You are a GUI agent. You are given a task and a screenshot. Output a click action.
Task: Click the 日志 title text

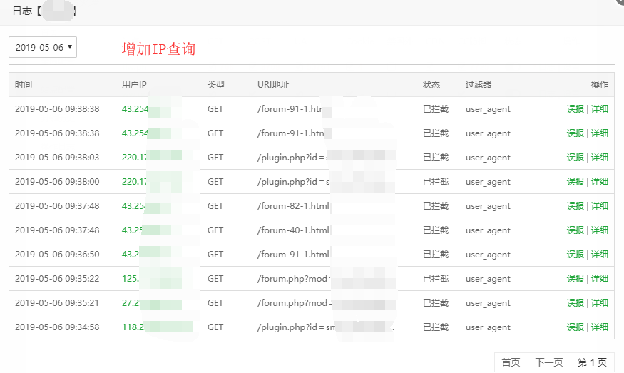22,11
